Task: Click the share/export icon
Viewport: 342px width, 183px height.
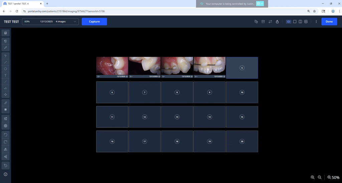Action: coord(277,22)
